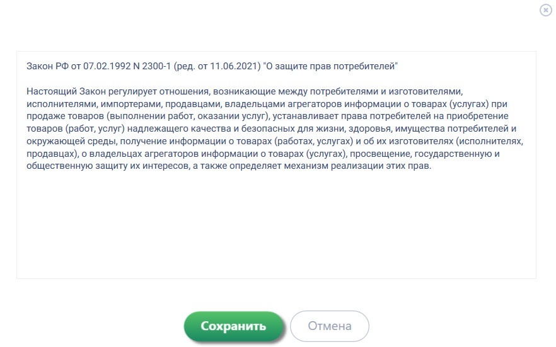
Task: Place cursor at the word "Настоящий"
Action: [x=52, y=91]
